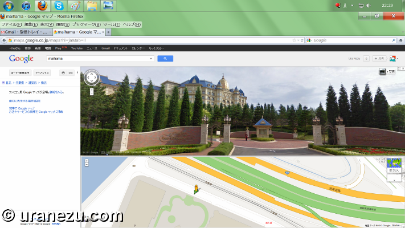The width and height of the screenshot is (405, 228).
Task: Open the 履歴(S) menu
Action: tap(63, 25)
